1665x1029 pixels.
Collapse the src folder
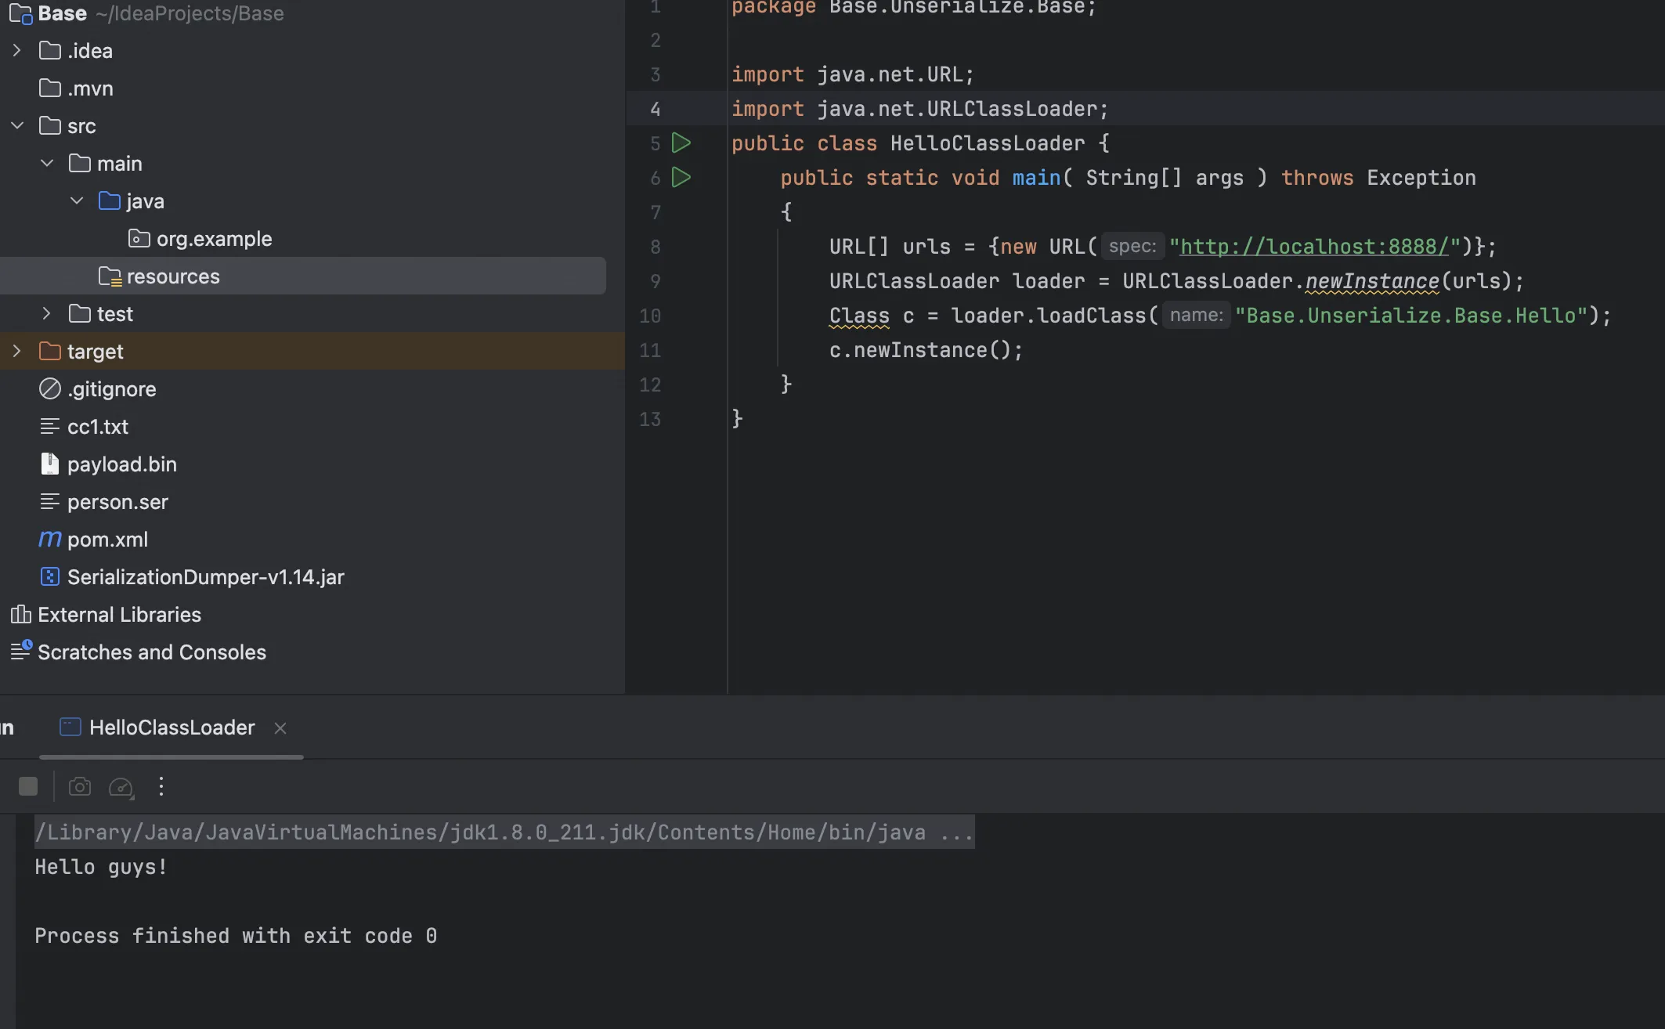point(17,126)
